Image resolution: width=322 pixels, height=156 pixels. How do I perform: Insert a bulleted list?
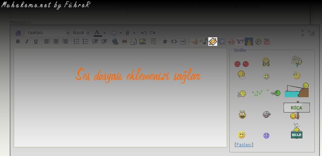(x=86, y=42)
